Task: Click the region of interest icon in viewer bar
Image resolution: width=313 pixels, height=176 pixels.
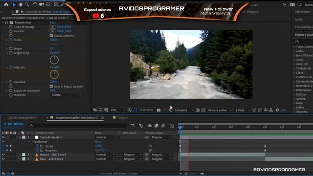Action: (x=198, y=110)
